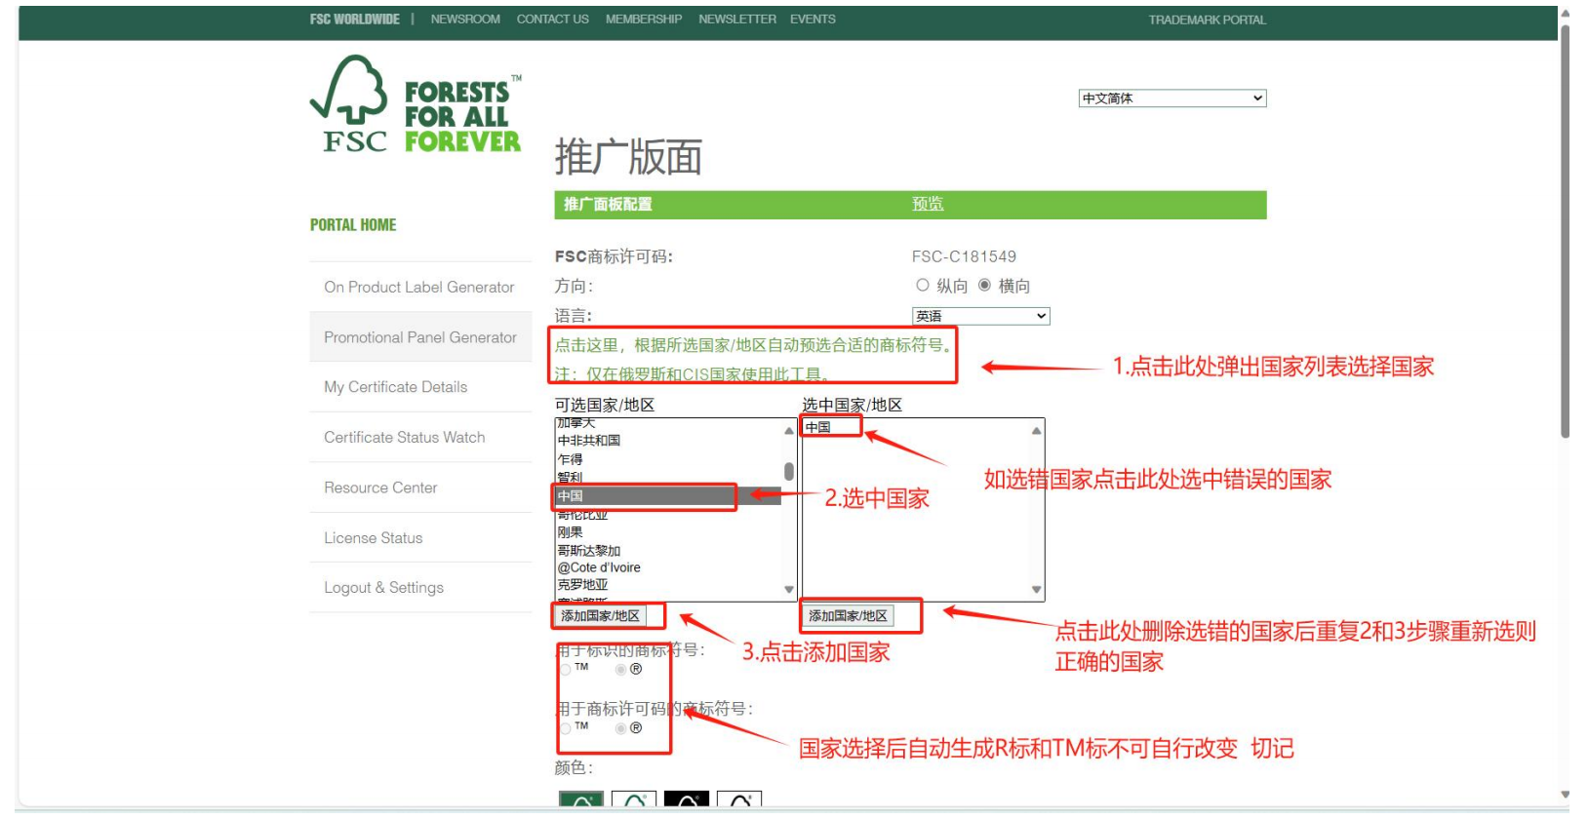This screenshot has width=1588, height=820.
Task: Open PORTAL HOME in the sidebar
Action: (x=353, y=225)
